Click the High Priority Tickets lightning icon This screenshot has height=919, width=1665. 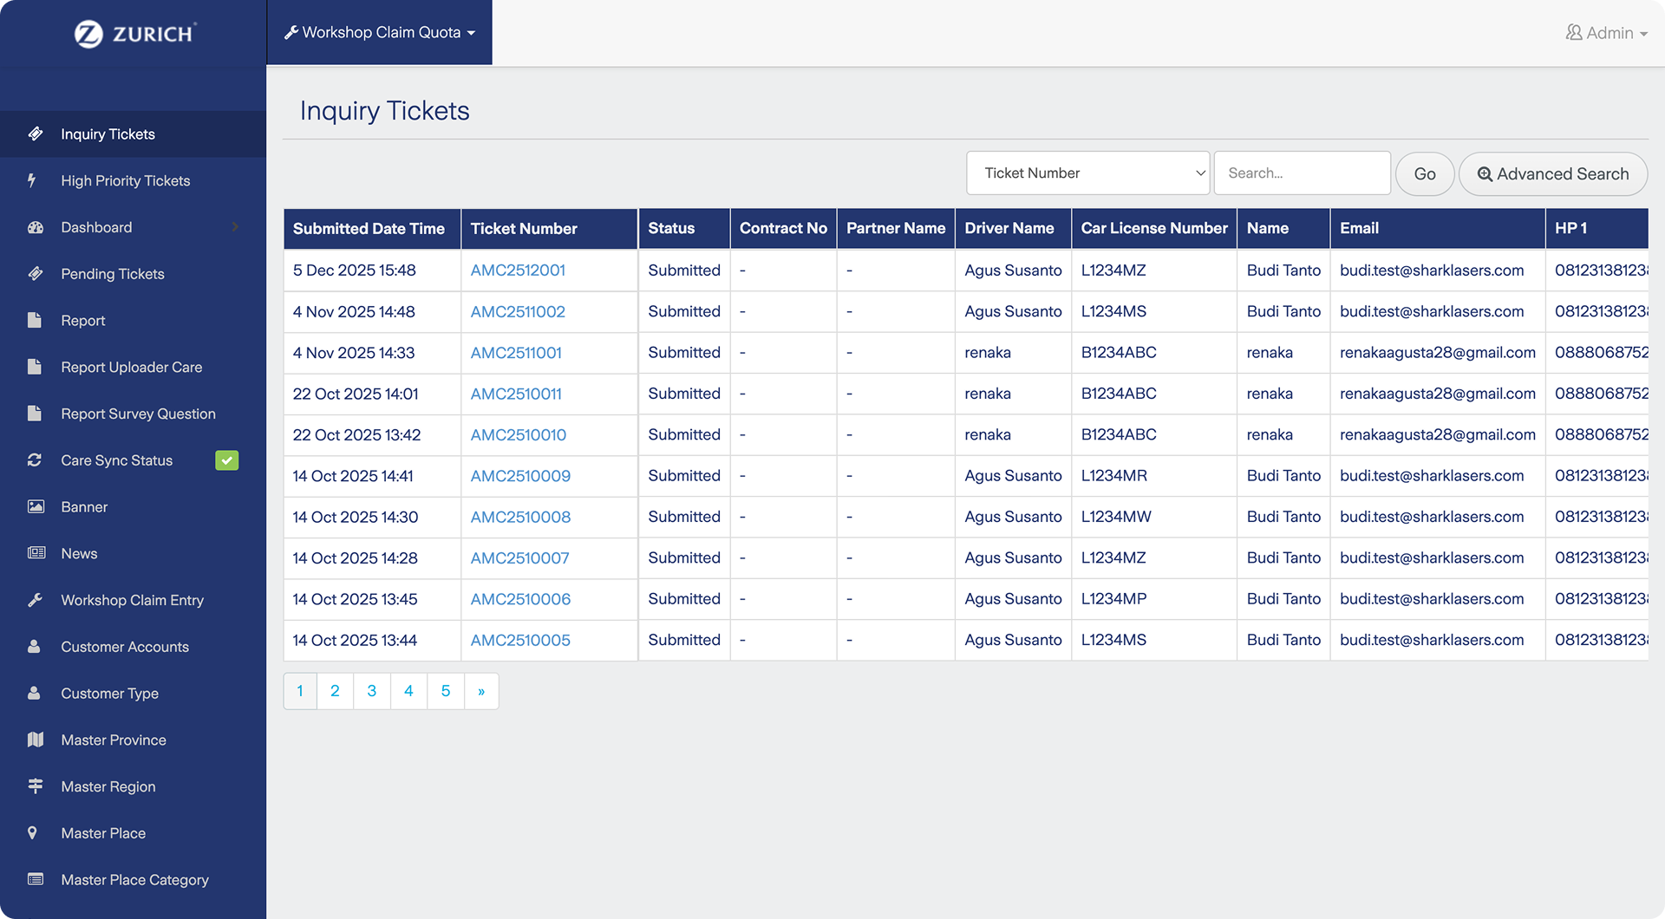(32, 180)
